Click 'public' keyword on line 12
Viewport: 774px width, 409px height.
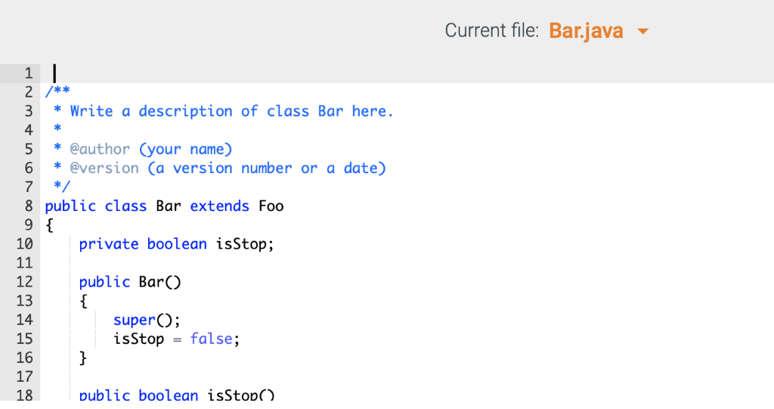pyautogui.click(x=104, y=282)
